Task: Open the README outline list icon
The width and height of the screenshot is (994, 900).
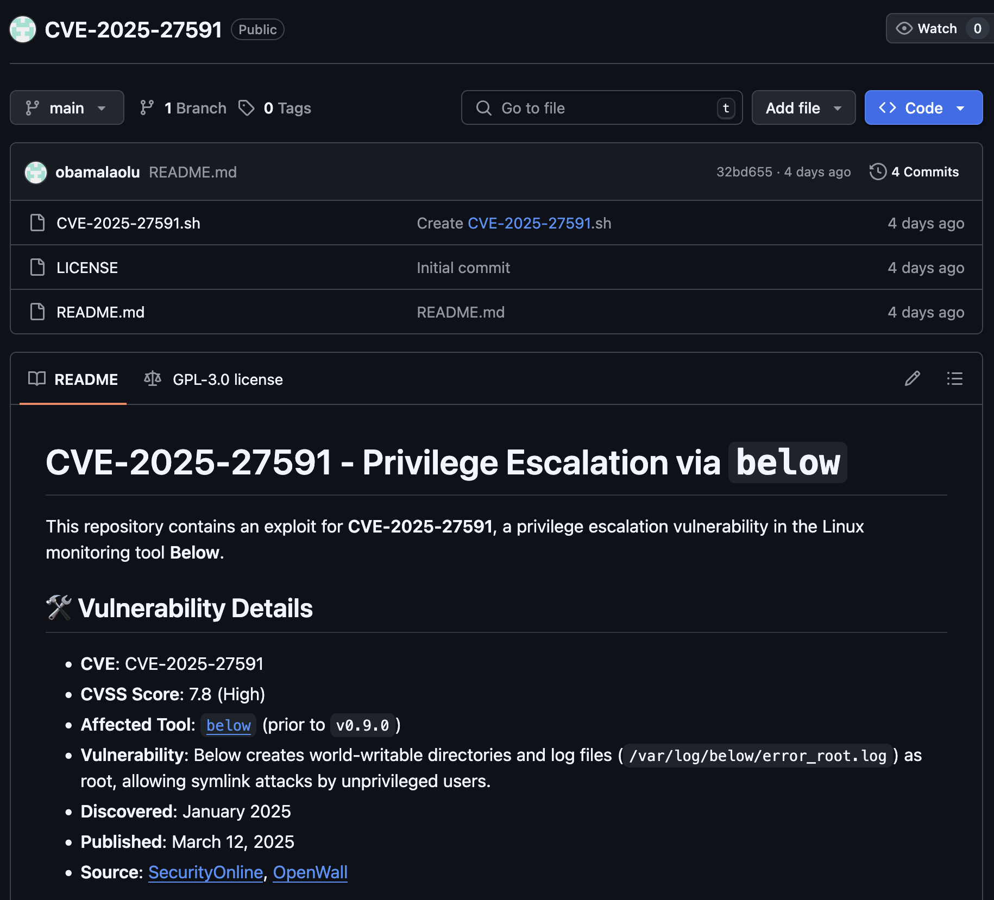Action: tap(954, 378)
